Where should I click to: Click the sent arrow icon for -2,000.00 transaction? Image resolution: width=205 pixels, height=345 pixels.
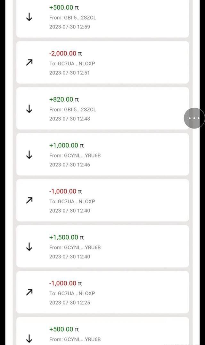tap(29, 63)
